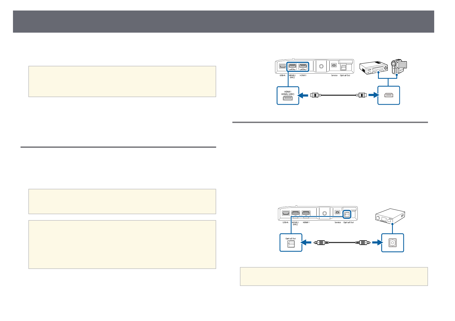Click the 'Optical Out' callout box in the bottom diagram
This screenshot has width=455, height=321.
click(x=291, y=243)
